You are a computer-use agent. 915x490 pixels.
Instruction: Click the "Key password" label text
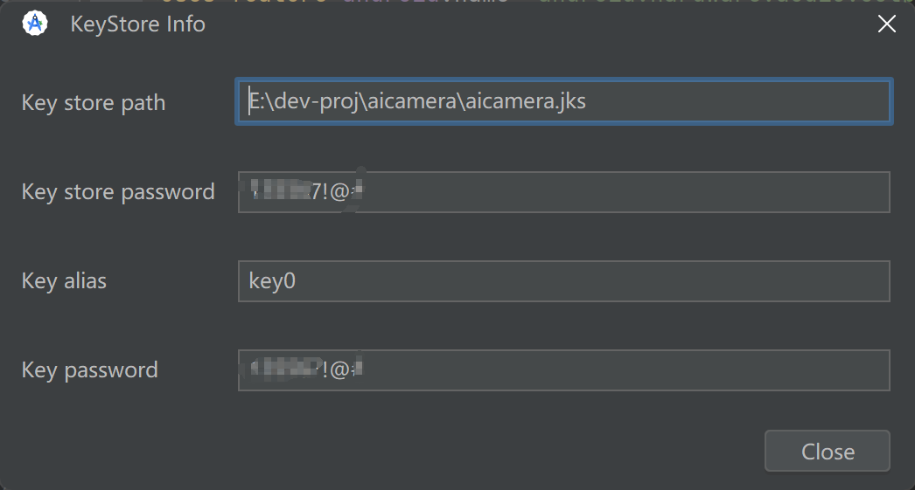tap(89, 370)
